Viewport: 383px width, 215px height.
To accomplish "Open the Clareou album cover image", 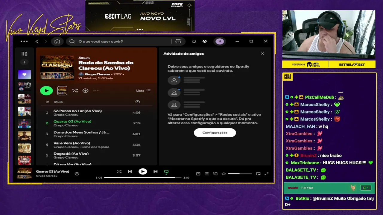I will (57, 67).
